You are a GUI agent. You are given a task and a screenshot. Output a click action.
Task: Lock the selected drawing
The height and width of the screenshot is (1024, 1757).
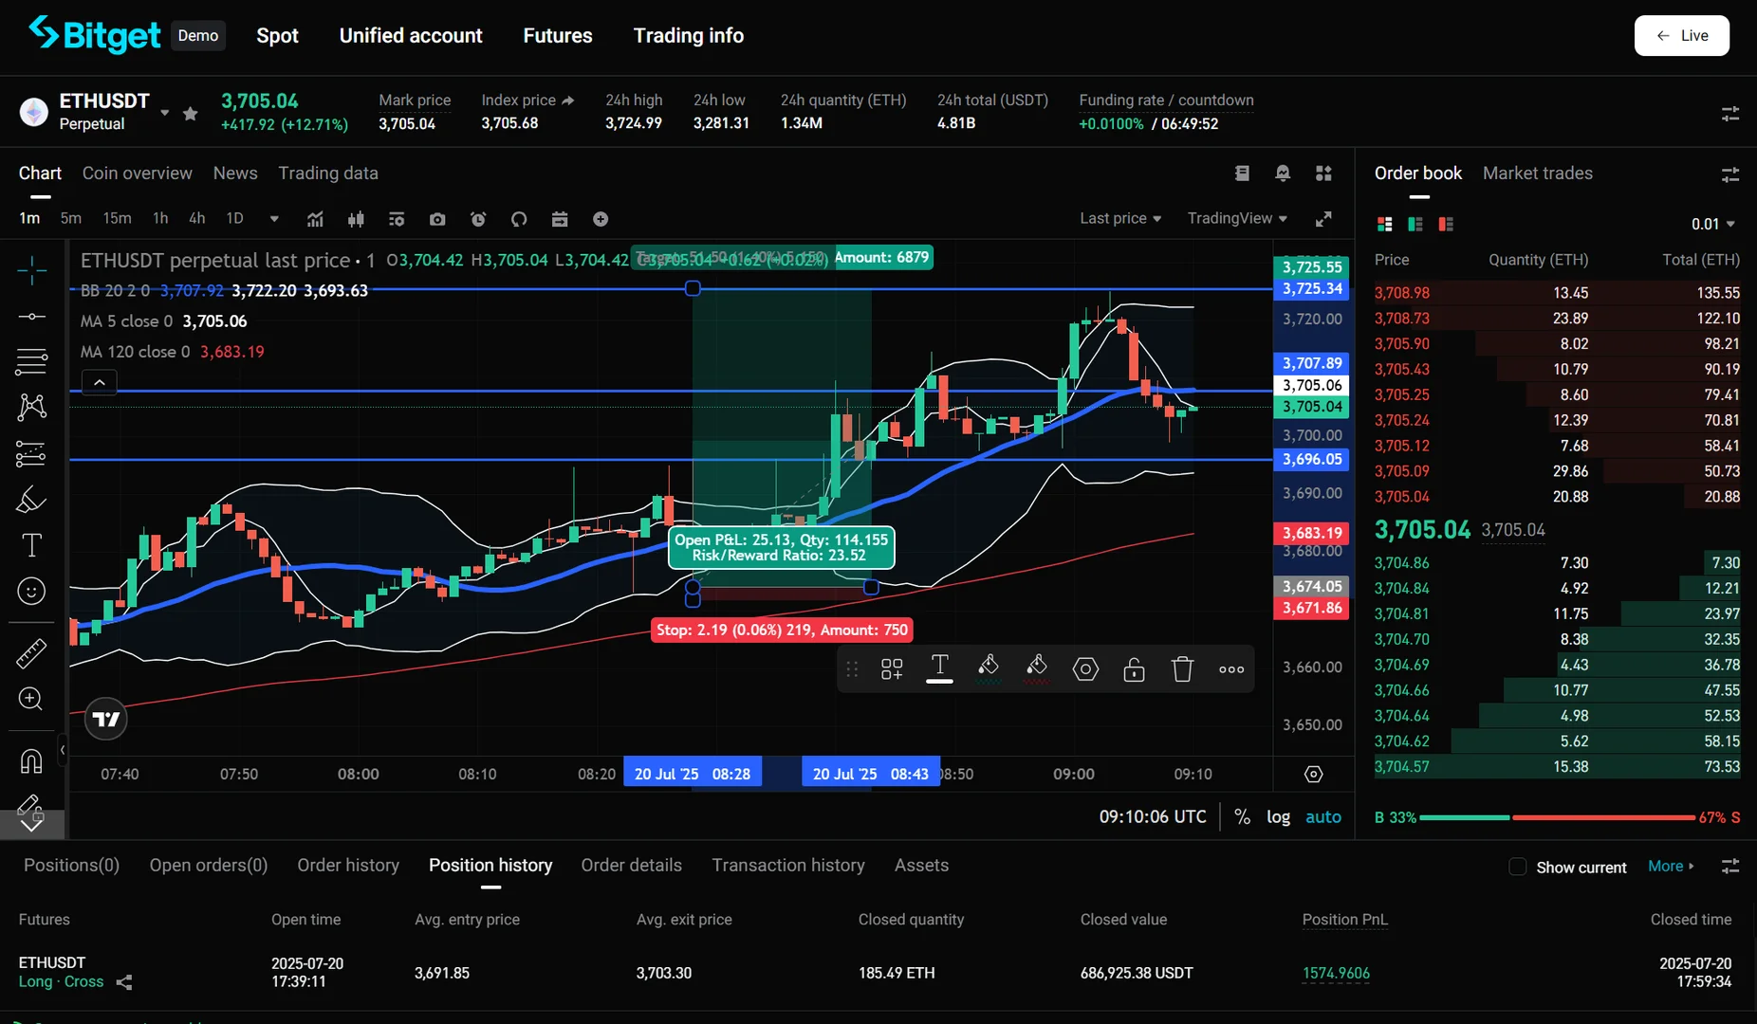[x=1134, y=669]
